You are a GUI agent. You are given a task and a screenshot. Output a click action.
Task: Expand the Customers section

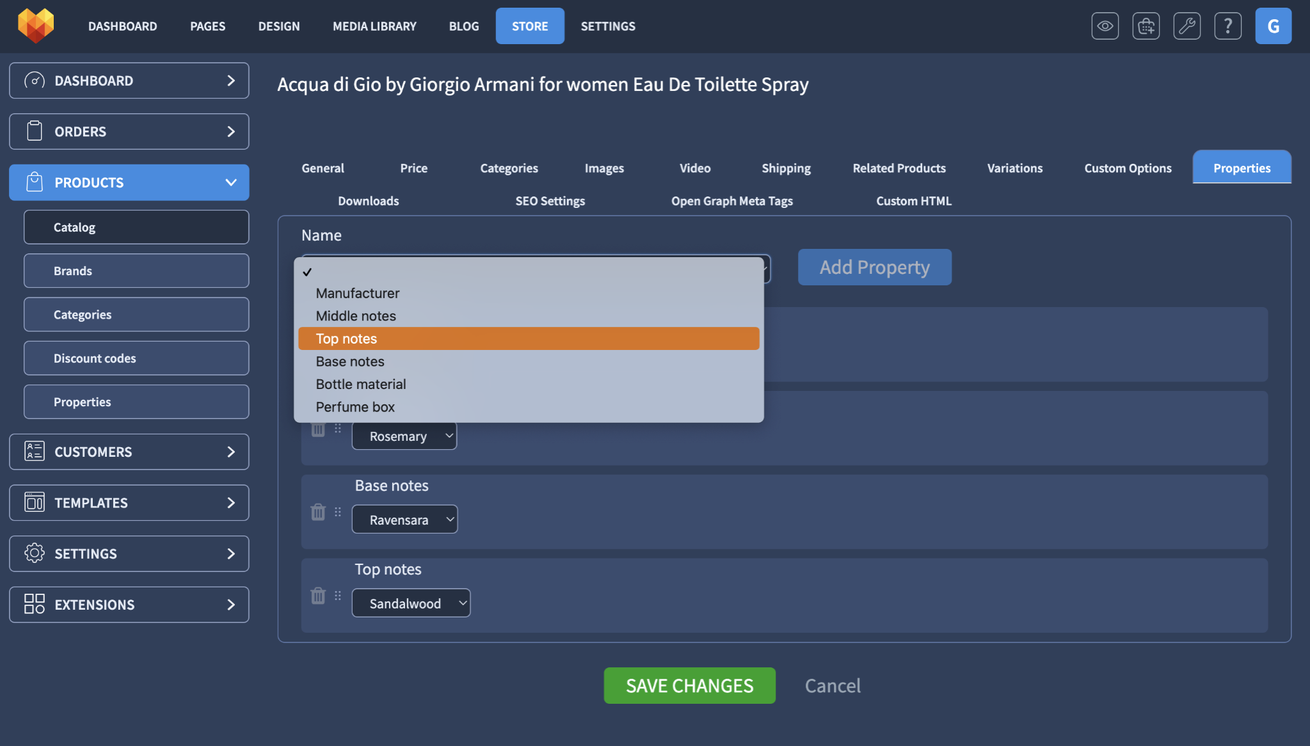tap(231, 452)
